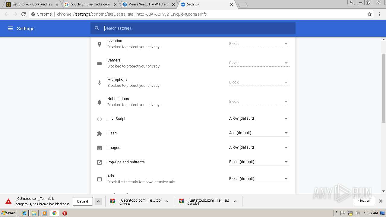Reload the page
This screenshot has width=386, height=217.
(x=24, y=14)
